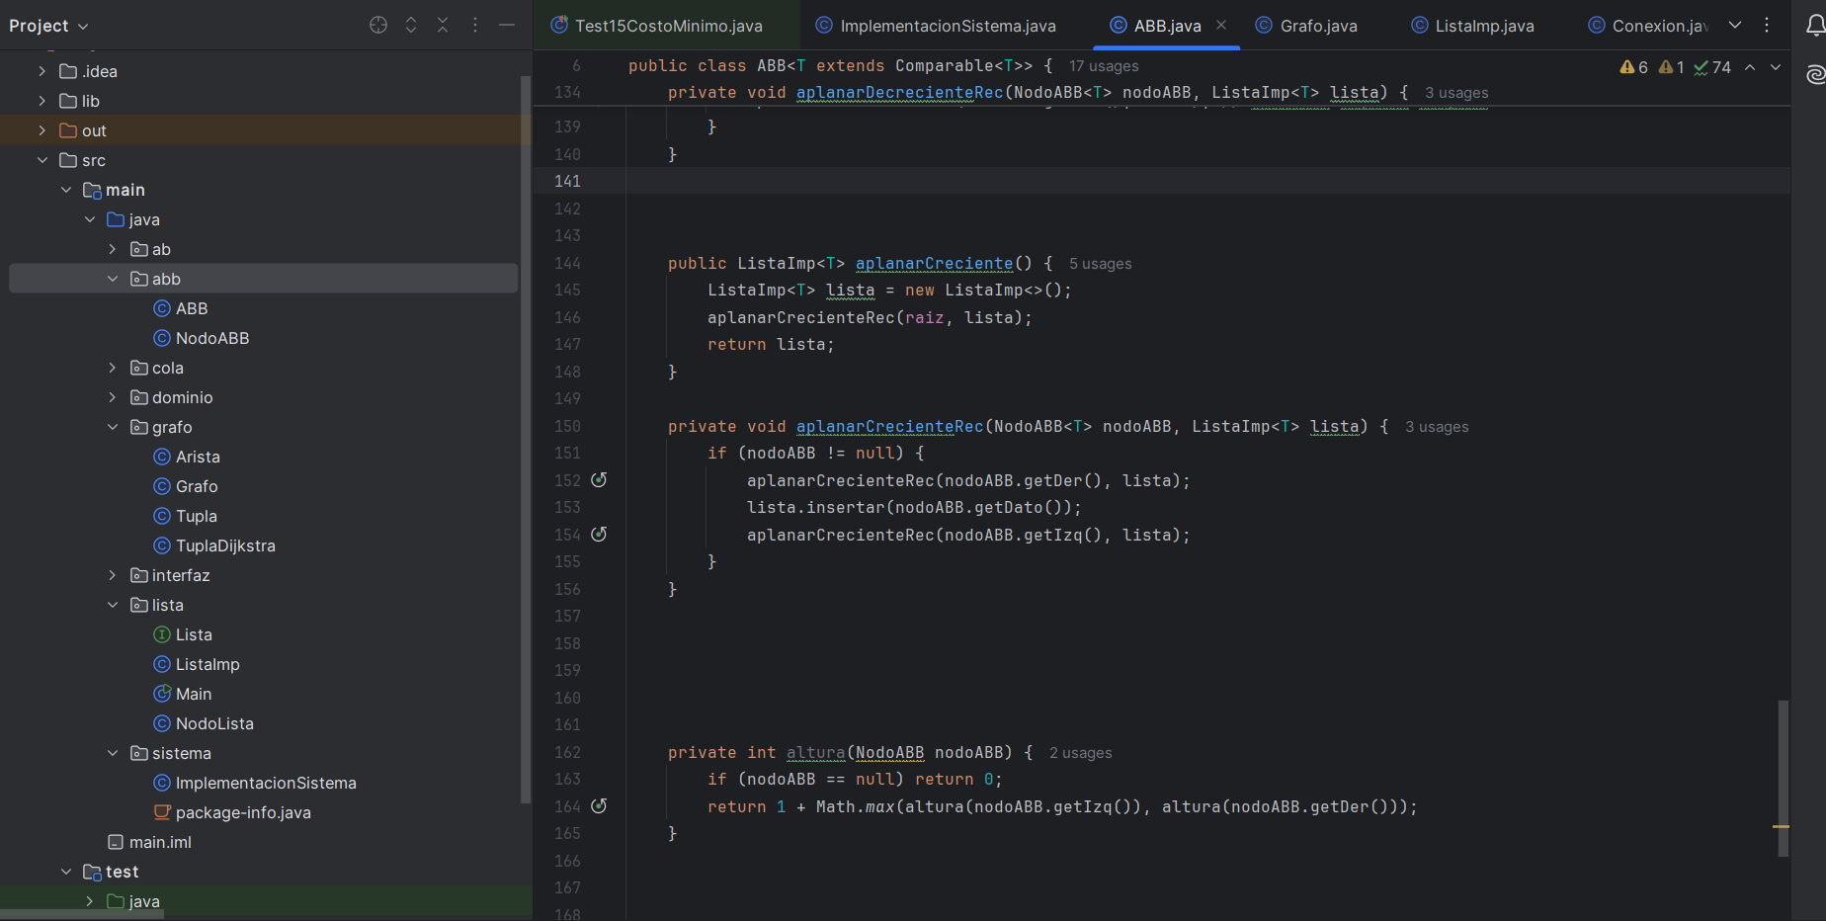The image size is (1826, 921).
Task: Switch to the Test15CostoMinimo.java tab
Action: pyautogui.click(x=657, y=26)
